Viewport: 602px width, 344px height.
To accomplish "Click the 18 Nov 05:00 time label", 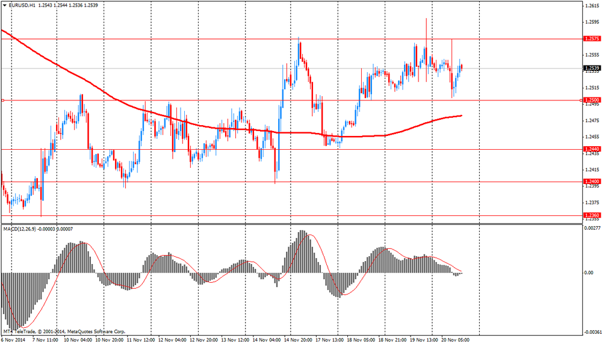I will (361, 340).
